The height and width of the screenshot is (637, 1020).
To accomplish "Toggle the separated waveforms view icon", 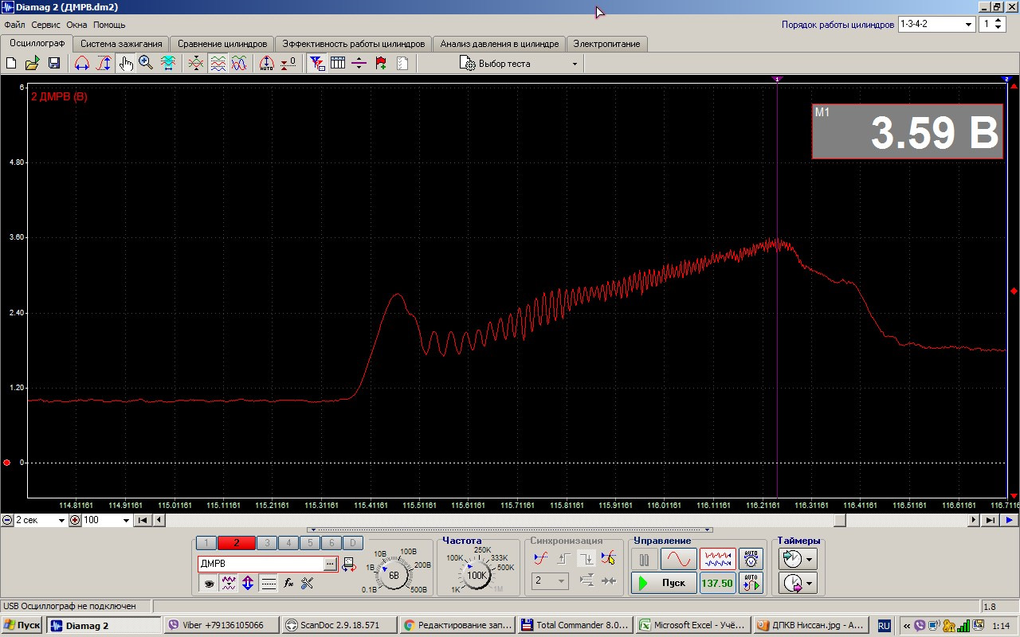I will [218, 63].
